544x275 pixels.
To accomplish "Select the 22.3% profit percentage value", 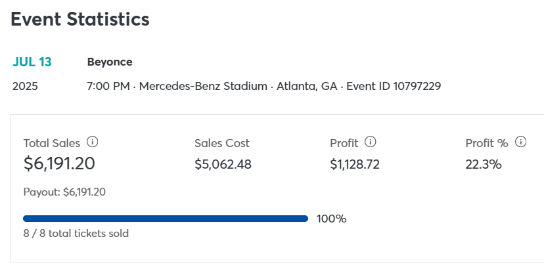I will point(483,164).
